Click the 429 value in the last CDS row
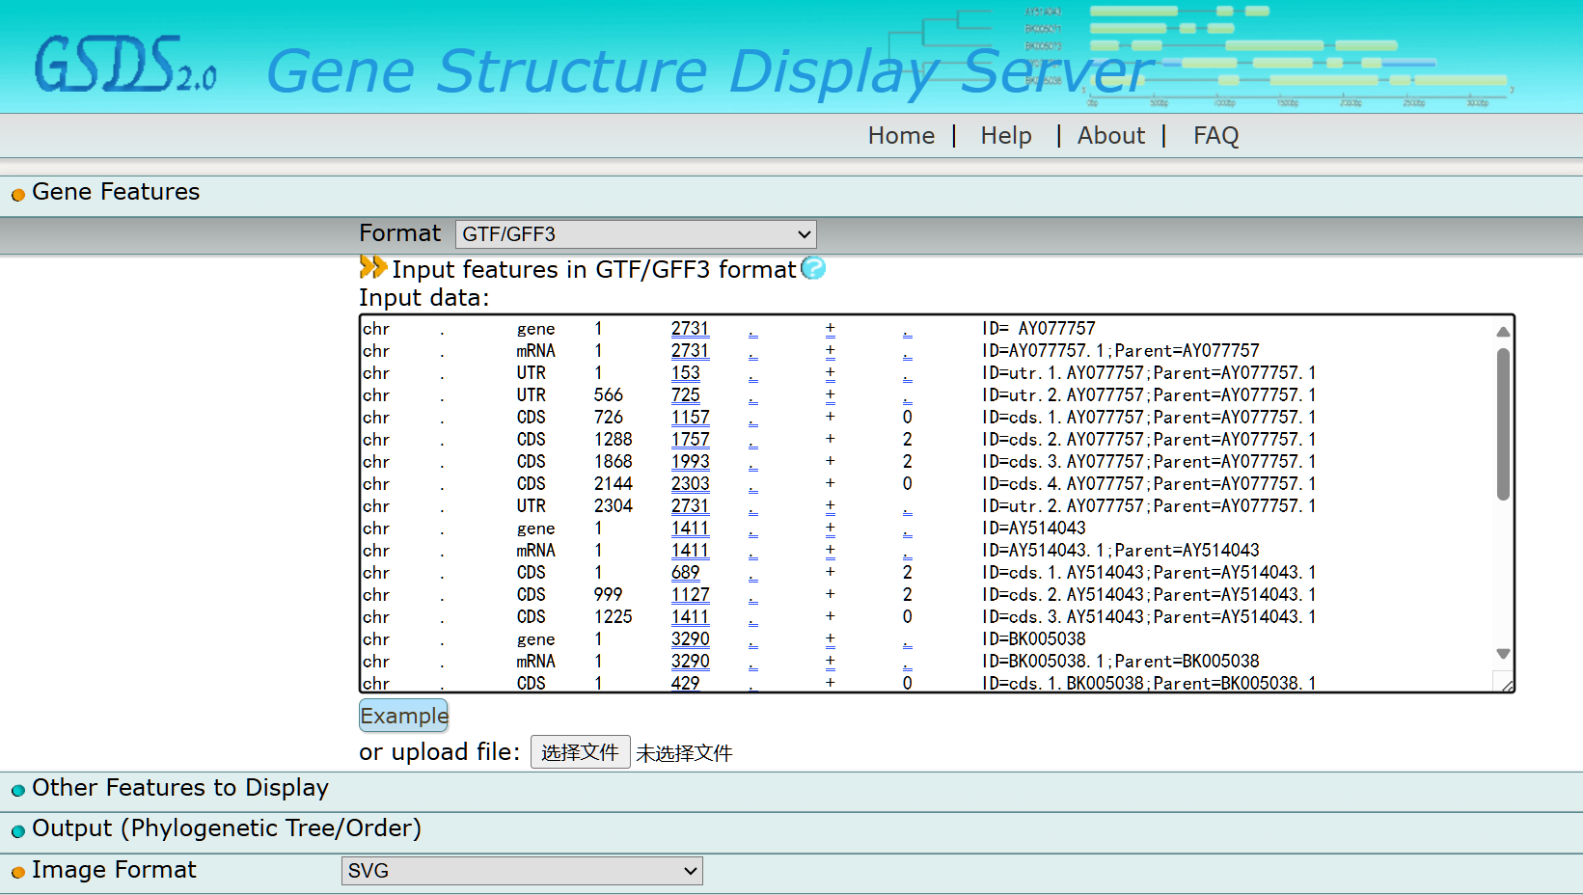Screen dimensions: 1583x895 (686, 683)
